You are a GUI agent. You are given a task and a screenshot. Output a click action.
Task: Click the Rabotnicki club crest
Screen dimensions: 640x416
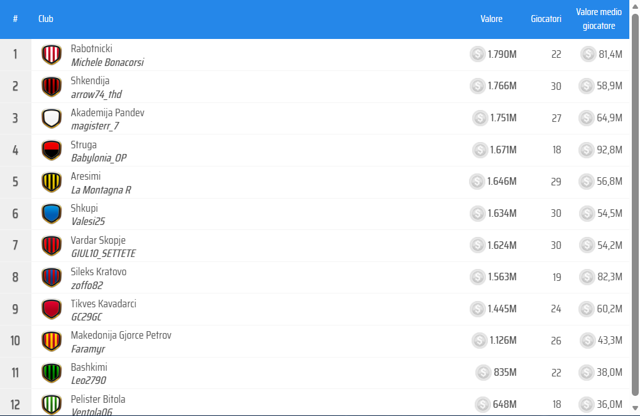tap(51, 54)
